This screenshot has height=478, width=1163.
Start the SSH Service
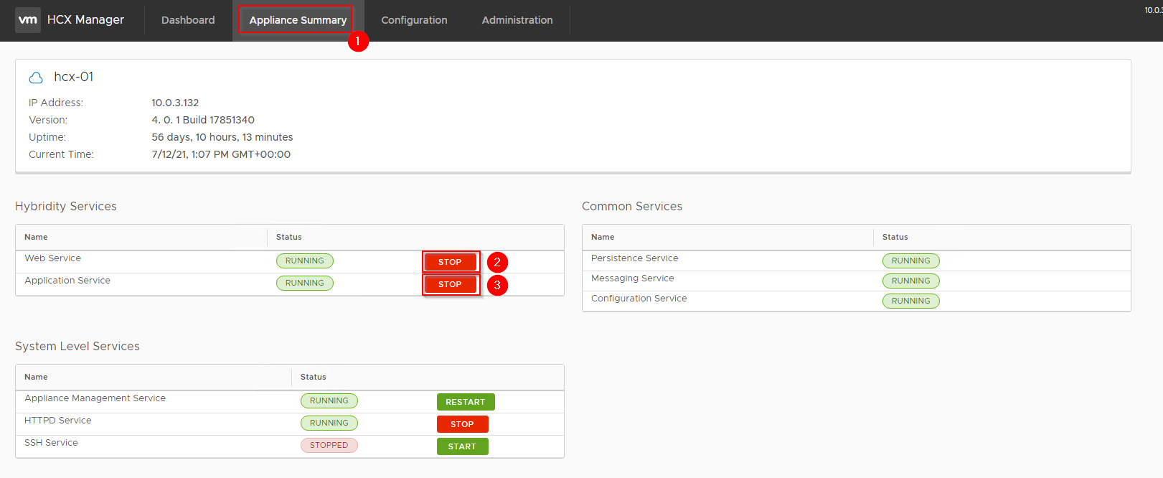point(462,446)
